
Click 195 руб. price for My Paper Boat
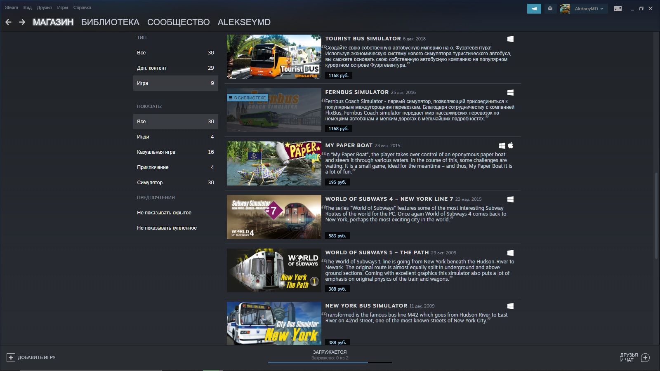(337, 182)
